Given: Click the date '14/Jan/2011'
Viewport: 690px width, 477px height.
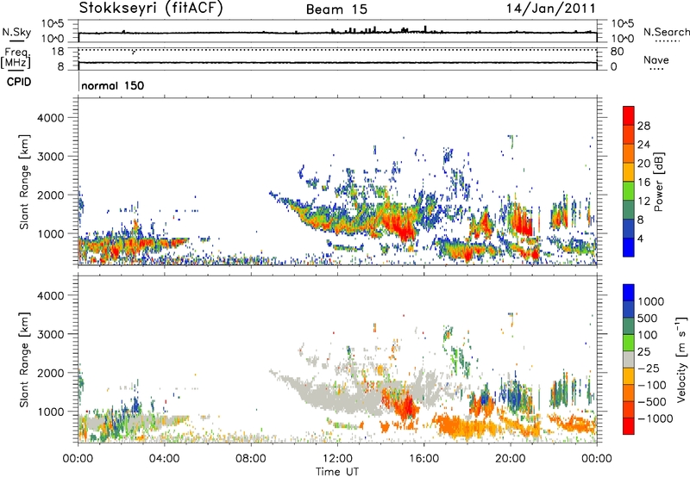Looking at the screenshot, I should pyautogui.click(x=551, y=8).
